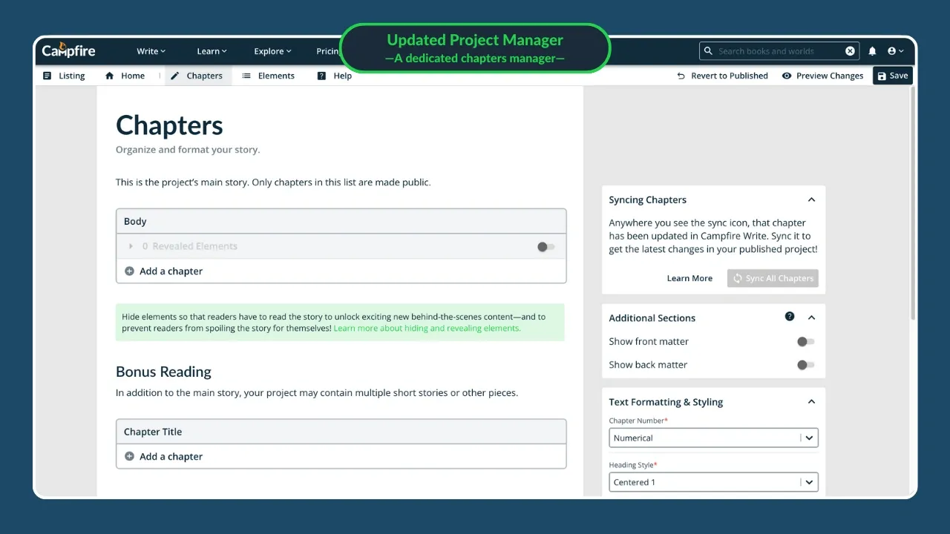Click plus icon under Chapter Title list
The height and width of the screenshot is (534, 950).
tap(130, 457)
